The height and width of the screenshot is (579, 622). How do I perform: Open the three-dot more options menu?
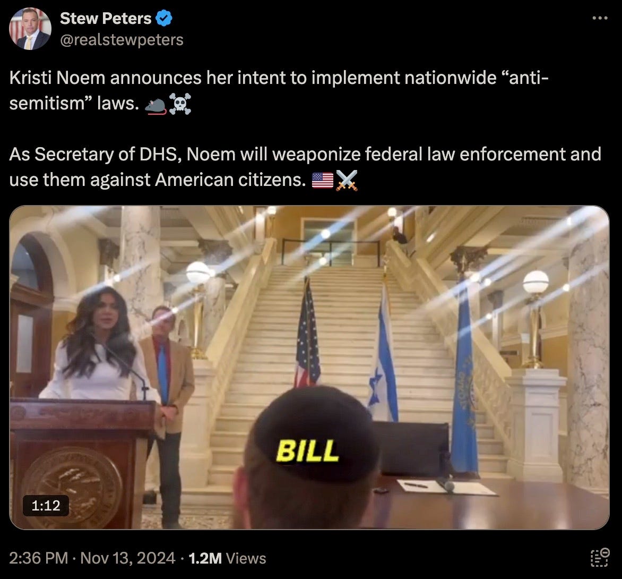600,18
